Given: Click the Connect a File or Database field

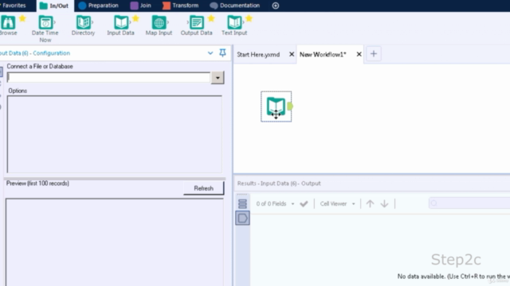Looking at the screenshot, I should click(108, 78).
